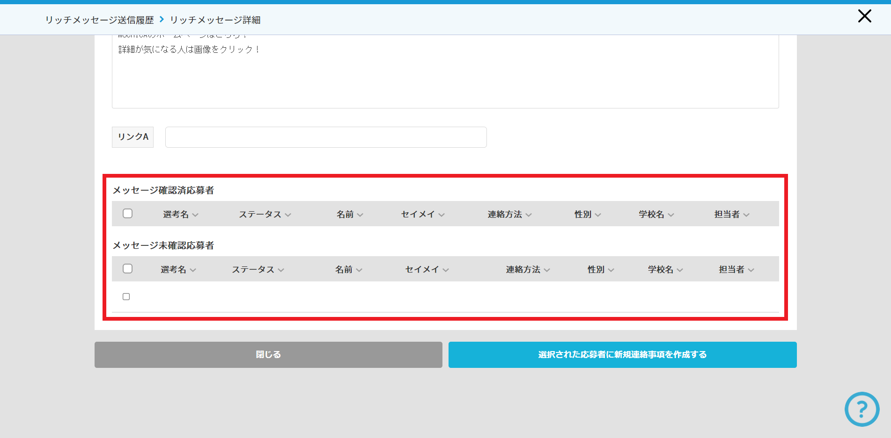The width and height of the screenshot is (891, 438).
Task: Select all confirmed applicants checkbox
Action: 127,214
